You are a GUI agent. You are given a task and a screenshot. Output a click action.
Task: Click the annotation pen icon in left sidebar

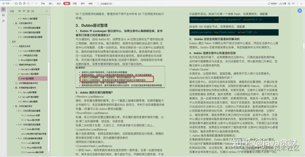coord(3,21)
